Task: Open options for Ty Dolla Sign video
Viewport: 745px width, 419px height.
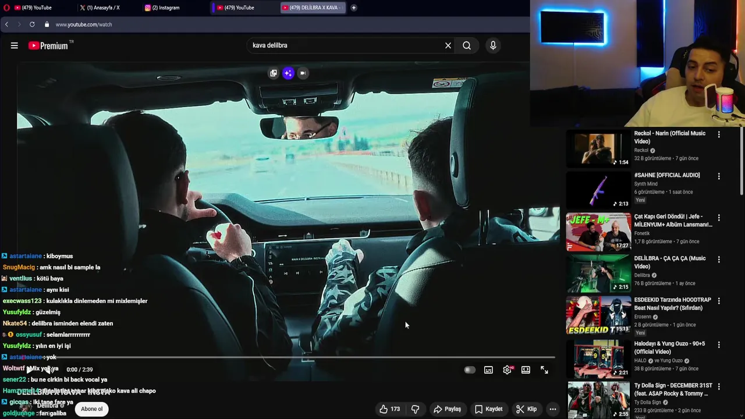Action: (x=719, y=386)
